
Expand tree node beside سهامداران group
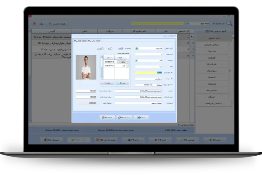tap(230, 71)
